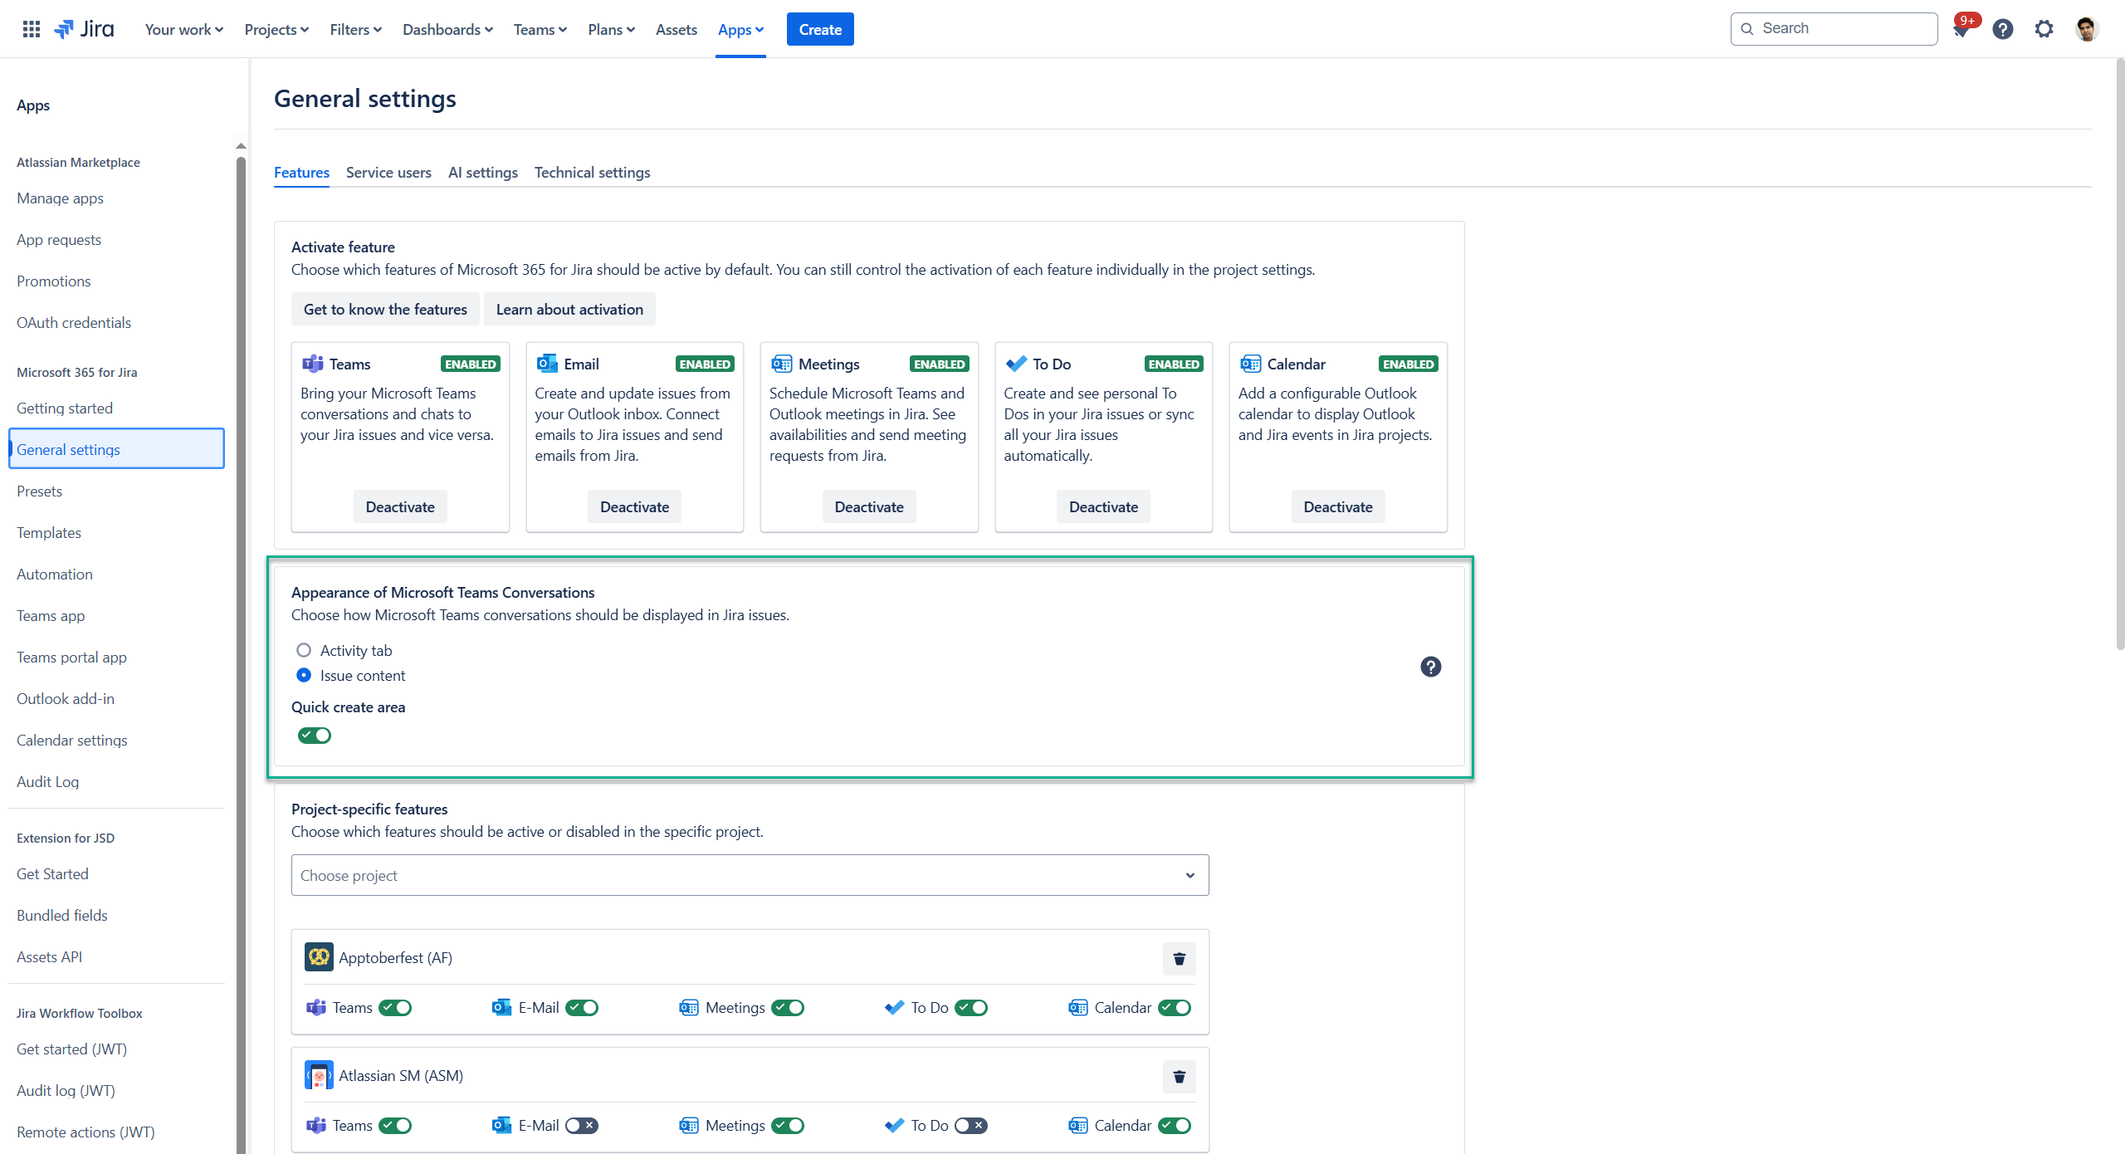The image size is (2125, 1154).
Task: Click the Meetings card calendar icon
Action: coord(781,364)
